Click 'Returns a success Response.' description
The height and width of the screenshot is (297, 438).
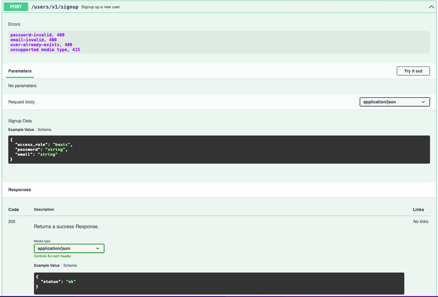(x=66, y=227)
